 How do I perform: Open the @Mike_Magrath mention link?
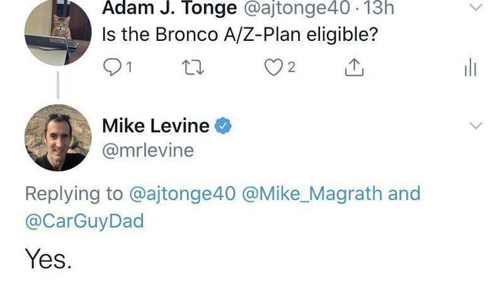point(311,193)
